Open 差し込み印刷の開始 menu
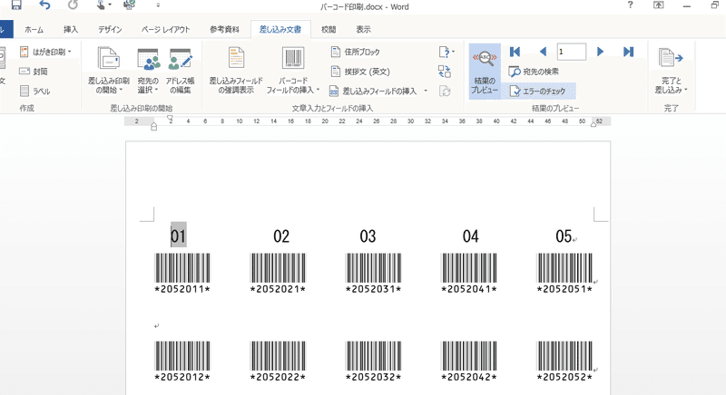 109,71
